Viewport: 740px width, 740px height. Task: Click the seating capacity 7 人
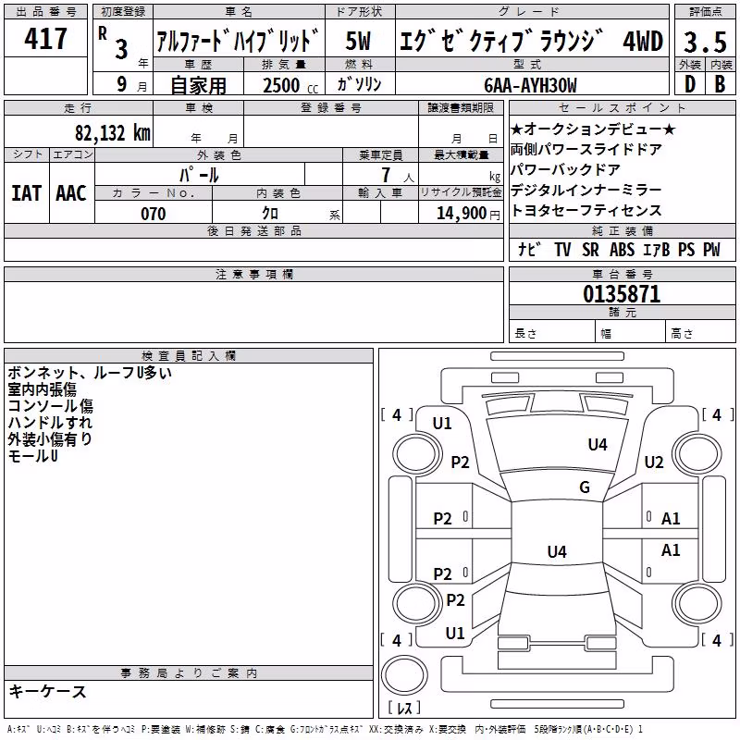pos(398,175)
